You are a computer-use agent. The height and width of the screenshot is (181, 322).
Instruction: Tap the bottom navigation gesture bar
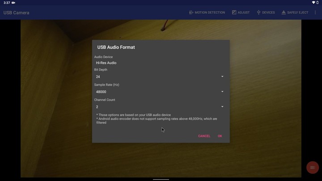(161, 179)
